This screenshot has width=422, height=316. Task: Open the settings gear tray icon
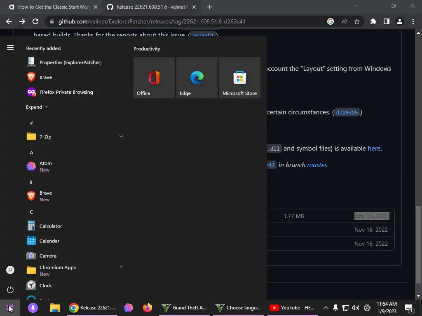tap(367, 308)
